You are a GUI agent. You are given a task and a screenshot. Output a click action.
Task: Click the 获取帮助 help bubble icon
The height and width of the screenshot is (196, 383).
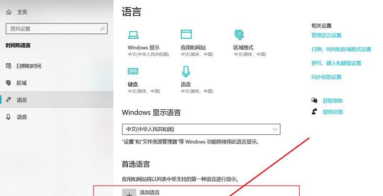point(314,100)
